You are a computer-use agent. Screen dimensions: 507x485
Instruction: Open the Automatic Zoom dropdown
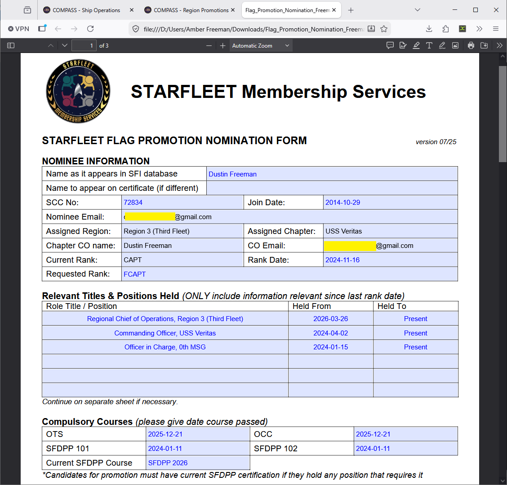[261, 45]
